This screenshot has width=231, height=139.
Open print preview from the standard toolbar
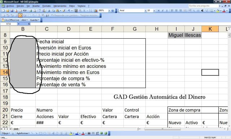(x=35, y=10)
